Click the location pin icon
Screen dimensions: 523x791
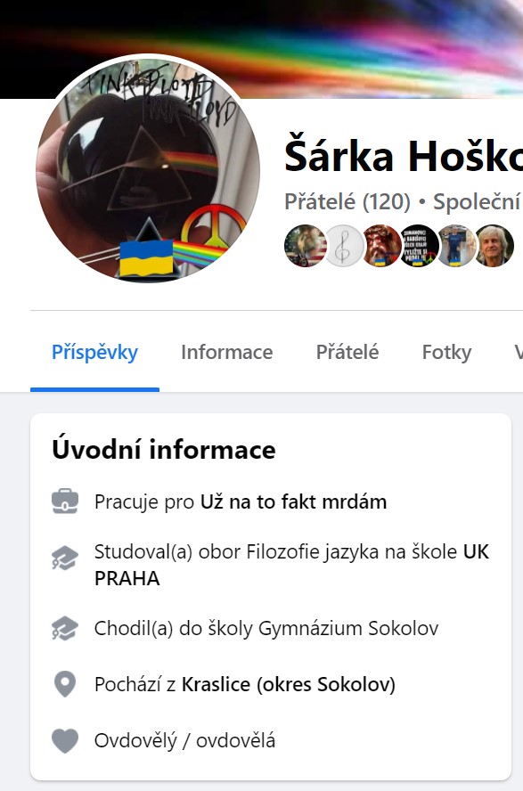tap(65, 685)
